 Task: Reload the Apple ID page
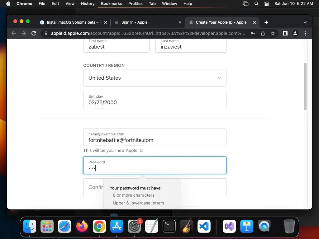[x=34, y=33]
